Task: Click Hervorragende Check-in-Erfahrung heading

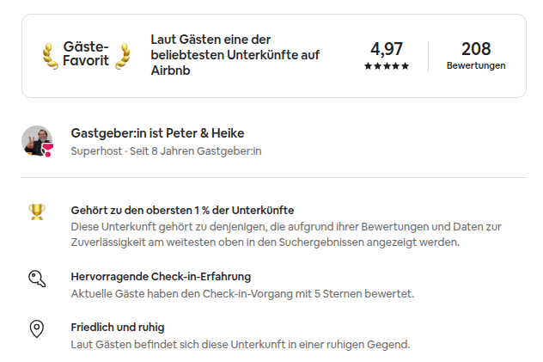Action: click(x=161, y=277)
